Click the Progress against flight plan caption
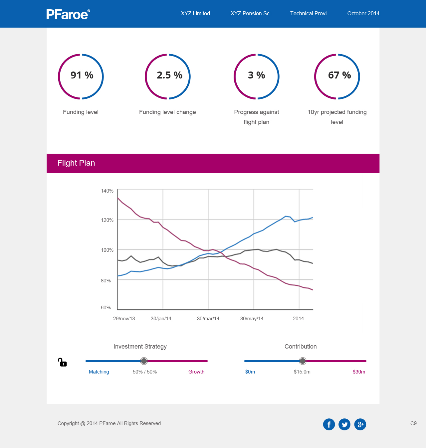This screenshot has height=448, width=426. click(257, 117)
